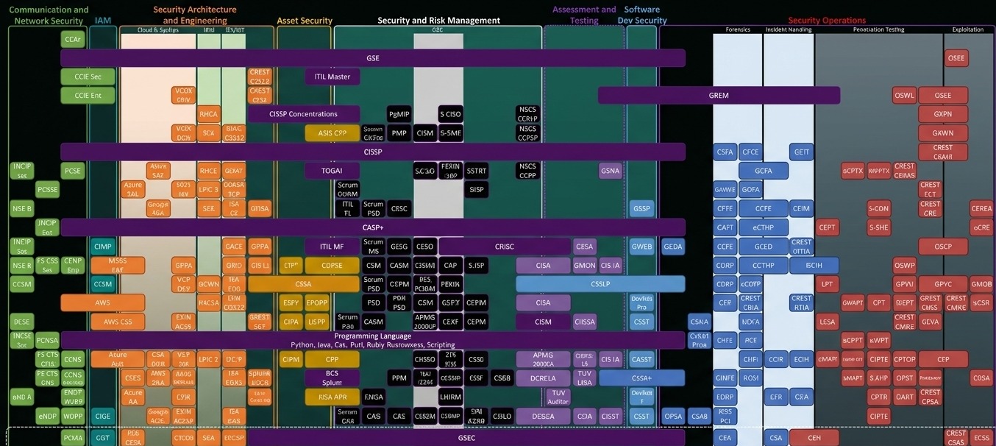Choose the ASIS CPP box
Screen dimensions: 996x446
tap(332, 133)
